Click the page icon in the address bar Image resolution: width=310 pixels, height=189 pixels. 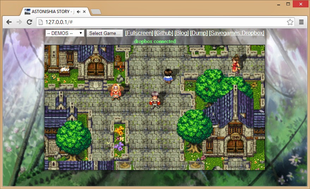41,22
